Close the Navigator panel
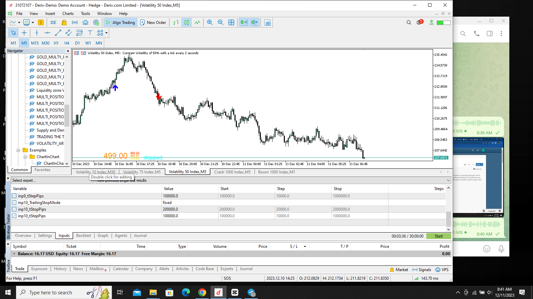The width and height of the screenshot is (533, 299). coord(68,51)
